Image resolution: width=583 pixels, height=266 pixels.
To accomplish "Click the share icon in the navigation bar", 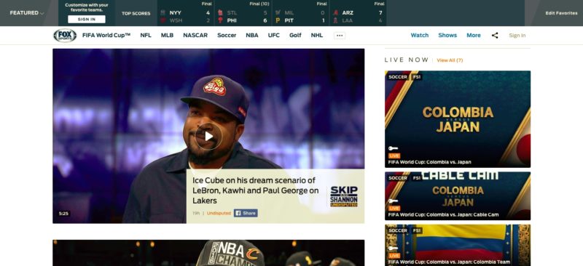I will [x=495, y=36].
